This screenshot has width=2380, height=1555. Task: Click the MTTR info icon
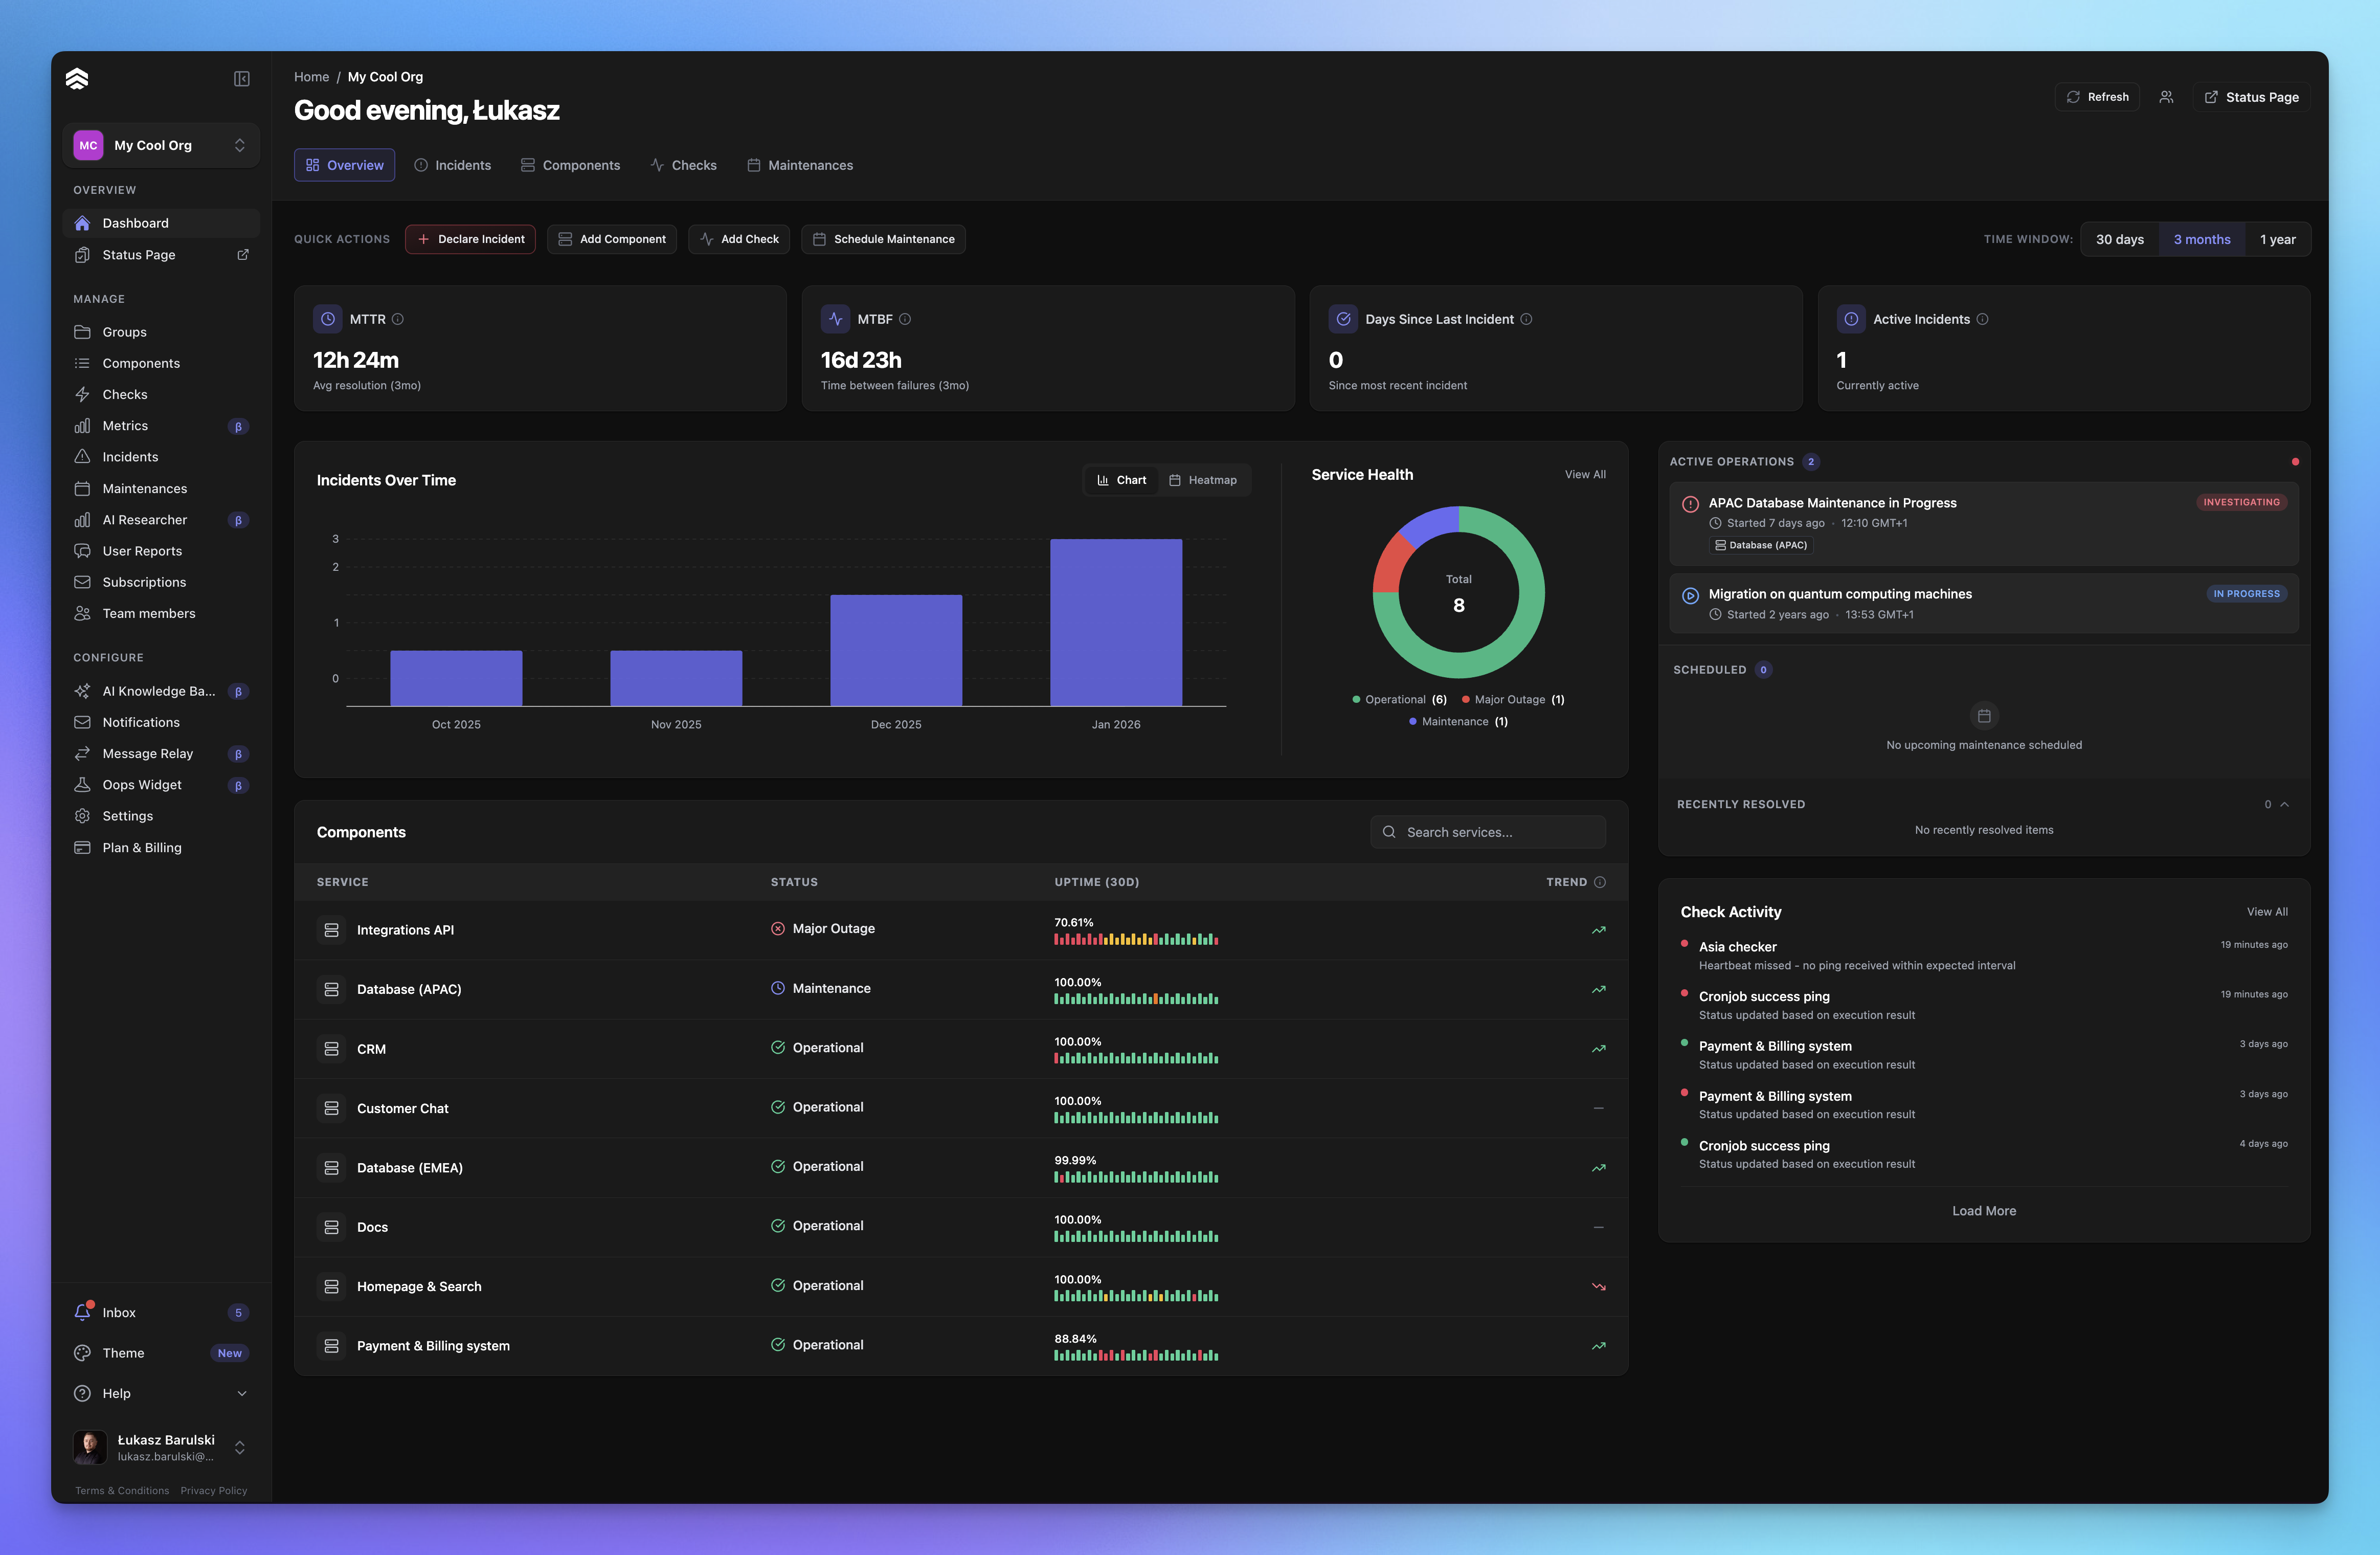(398, 319)
